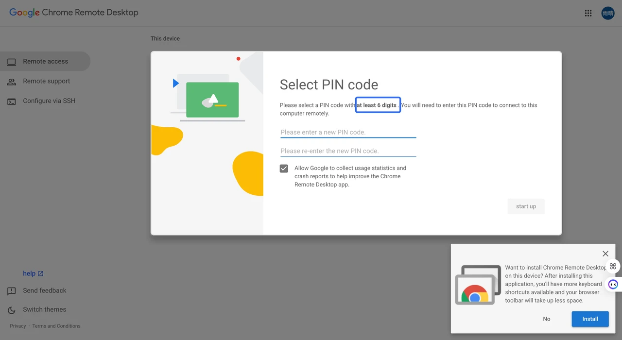
Task: Click No in the install prompt
Action: tap(547, 319)
